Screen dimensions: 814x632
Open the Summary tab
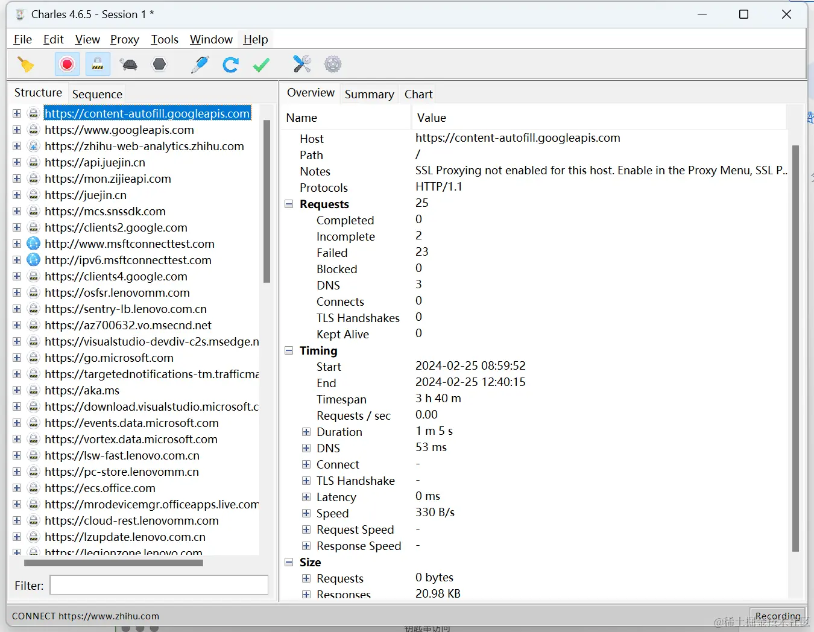coord(370,94)
